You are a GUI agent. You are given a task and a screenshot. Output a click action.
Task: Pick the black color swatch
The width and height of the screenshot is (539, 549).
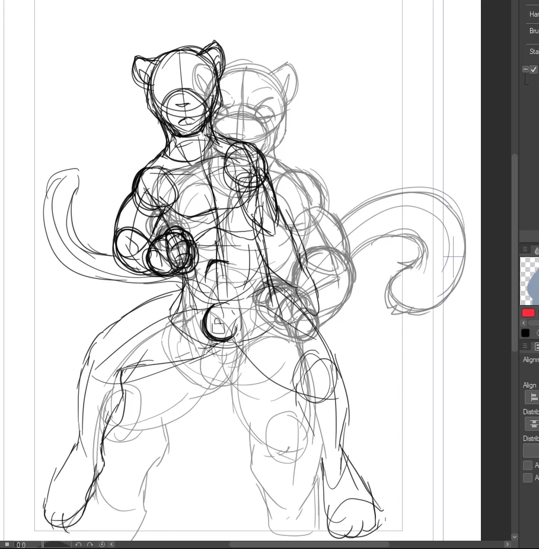pos(525,333)
